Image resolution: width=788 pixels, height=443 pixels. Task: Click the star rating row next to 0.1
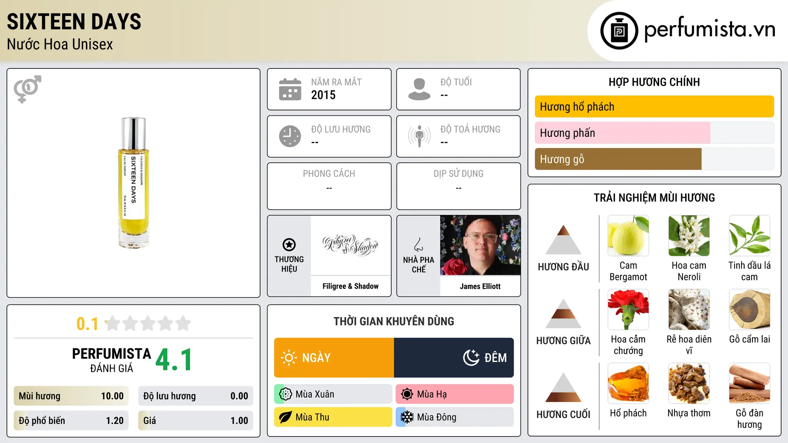[x=148, y=323]
